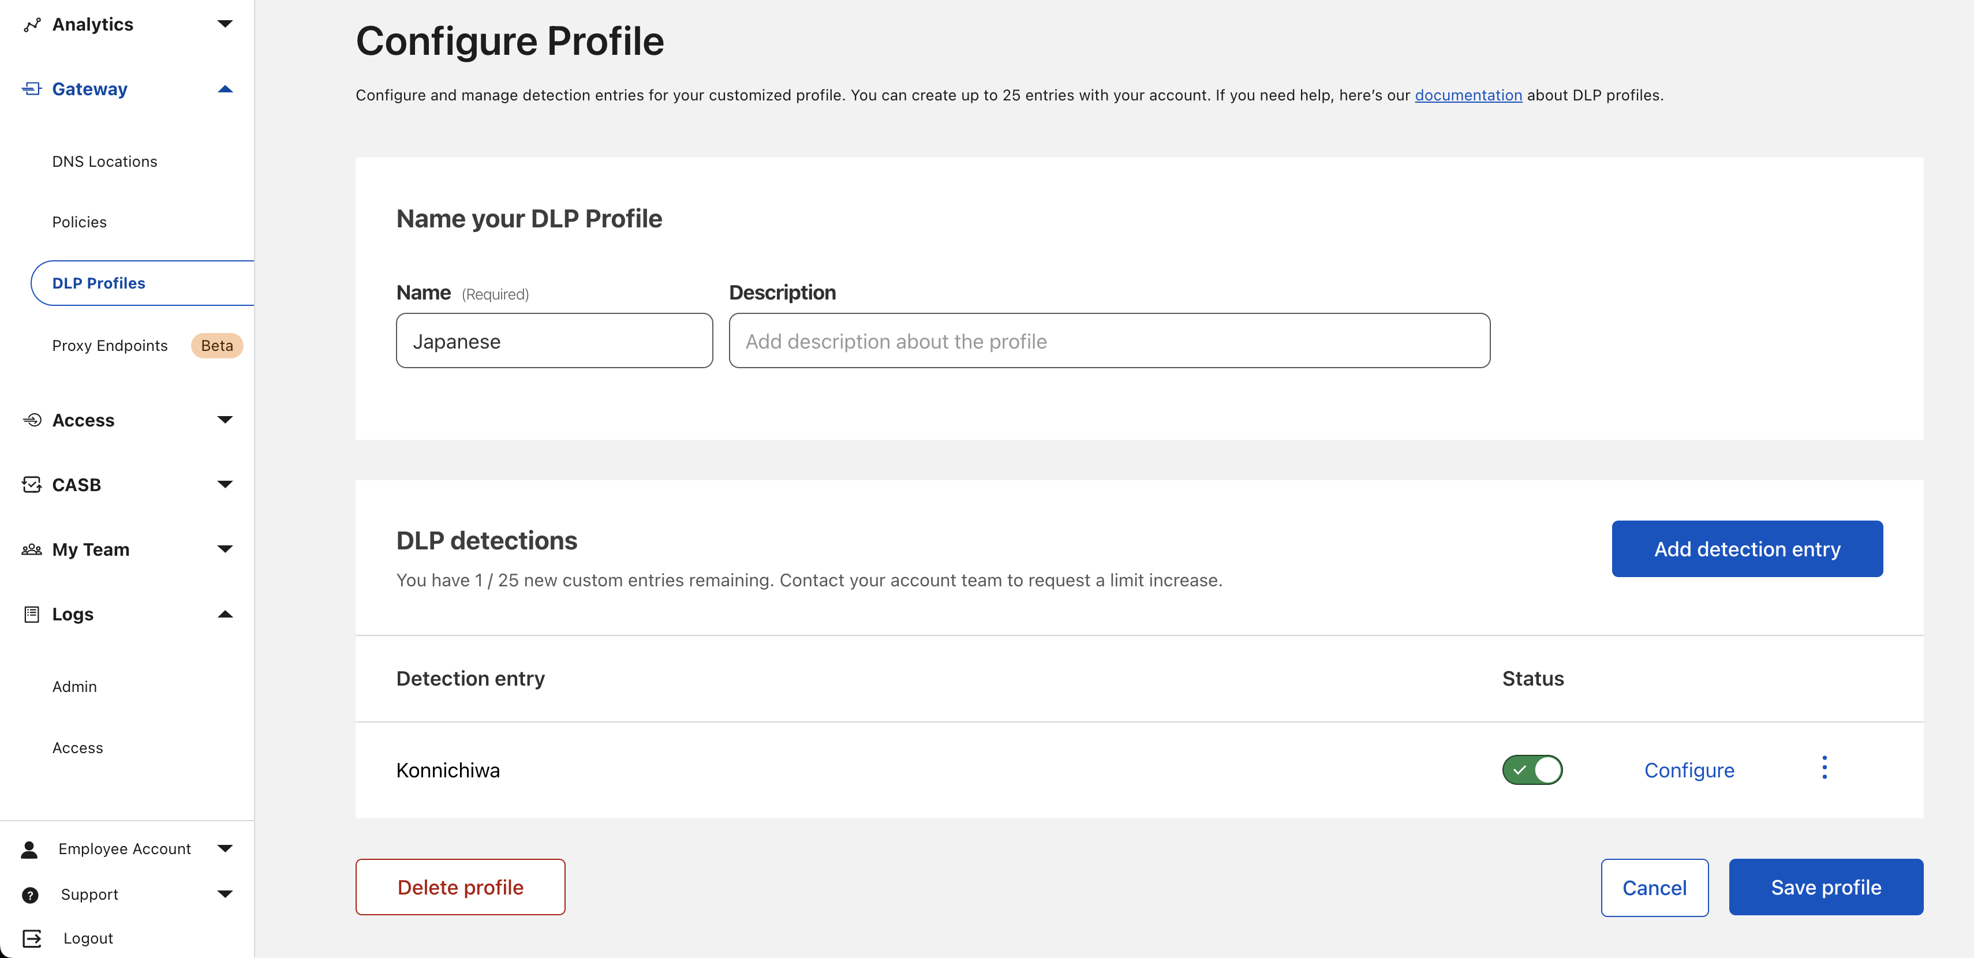Click the Support help icon
The image size is (1974, 958).
point(31,895)
